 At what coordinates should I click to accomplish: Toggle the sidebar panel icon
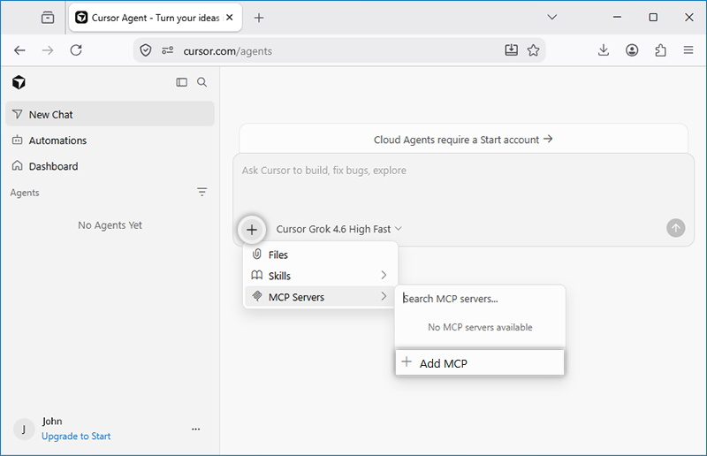tap(182, 82)
